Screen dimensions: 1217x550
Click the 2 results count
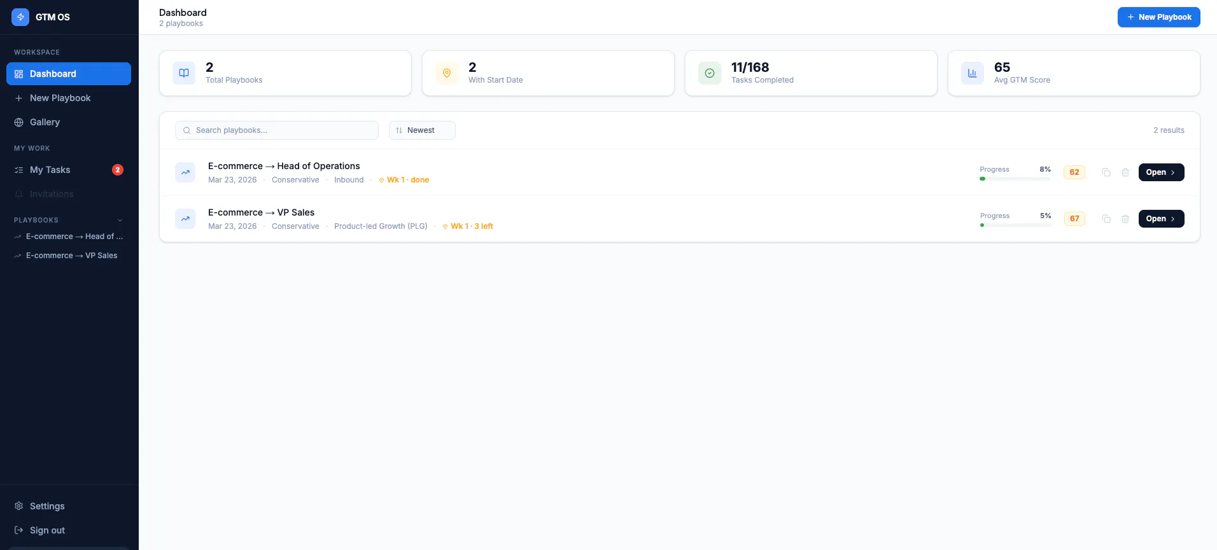coord(1169,130)
